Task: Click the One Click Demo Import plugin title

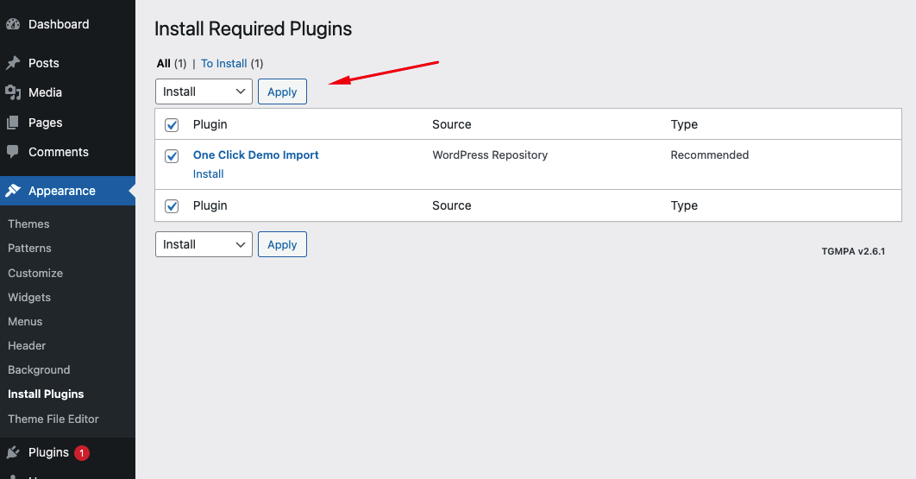Action: [256, 155]
